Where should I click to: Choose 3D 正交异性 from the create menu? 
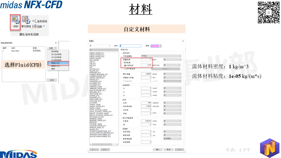click(x=56, y=57)
